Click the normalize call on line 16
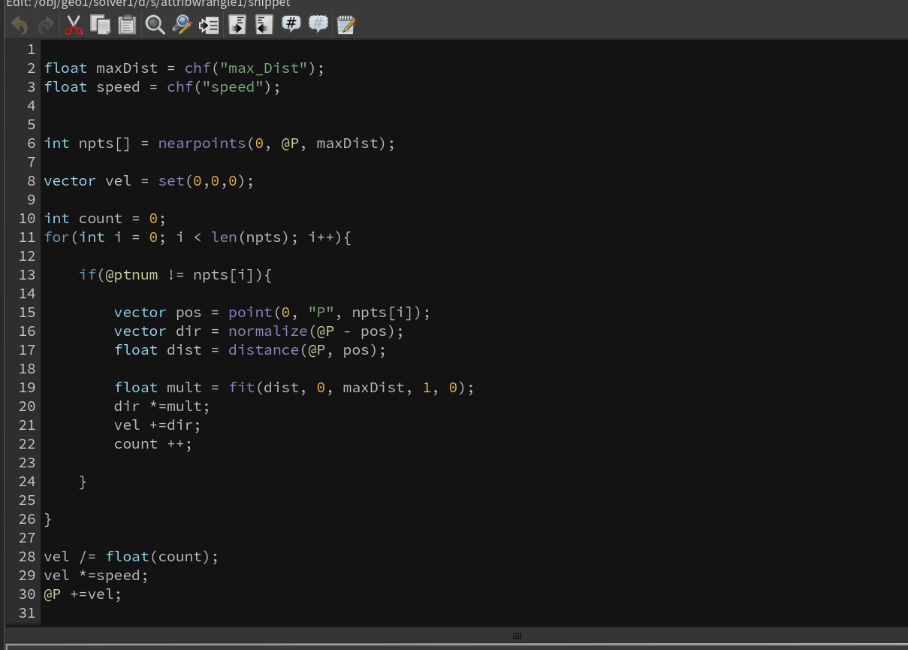This screenshot has width=908, height=650. [315, 331]
